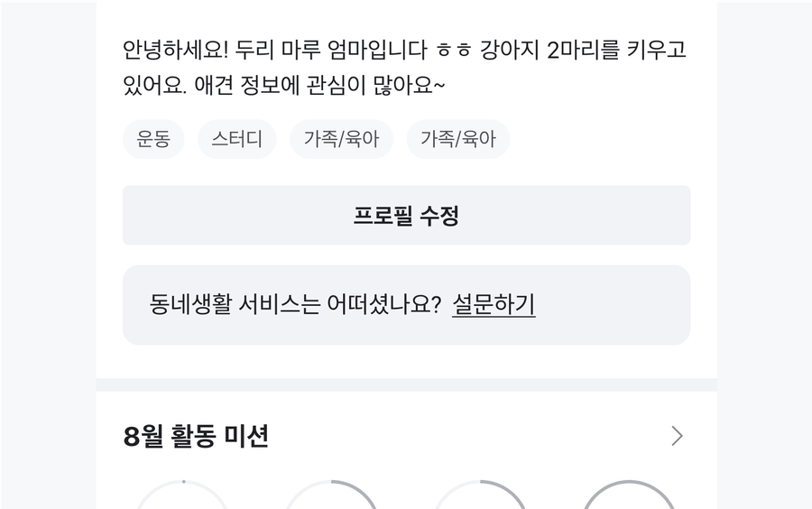
Task: Open the fully completed mission progress ring
Action: pyautogui.click(x=629, y=498)
